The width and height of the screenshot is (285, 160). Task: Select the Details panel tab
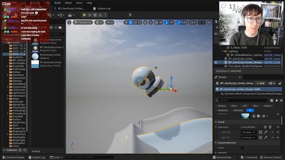tap(222, 77)
